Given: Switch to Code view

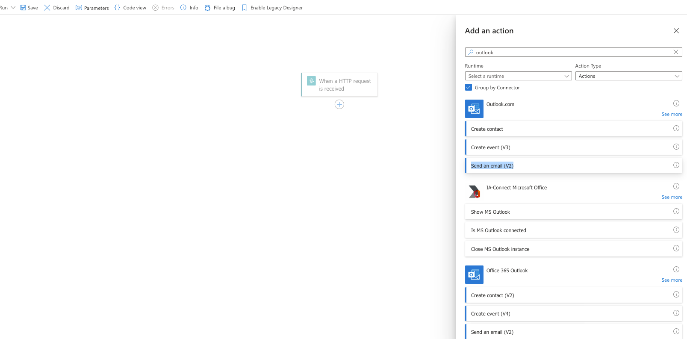Looking at the screenshot, I should [x=130, y=8].
